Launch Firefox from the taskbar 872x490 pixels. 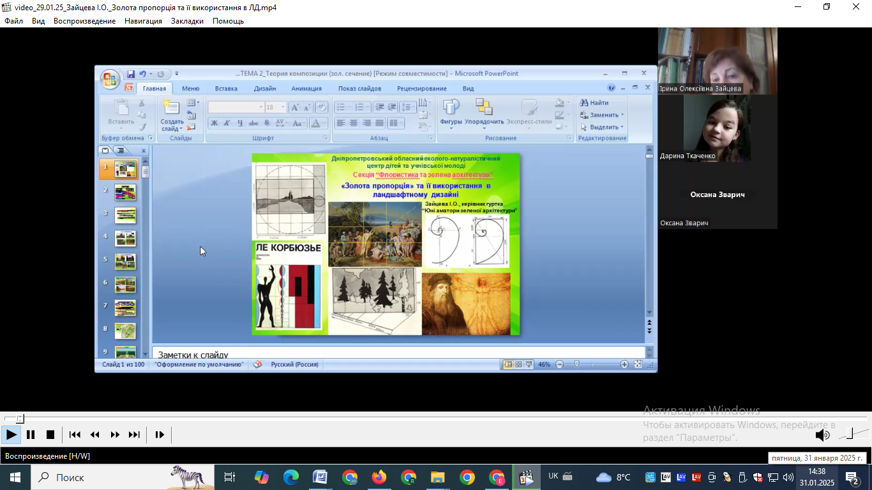pyautogui.click(x=379, y=477)
